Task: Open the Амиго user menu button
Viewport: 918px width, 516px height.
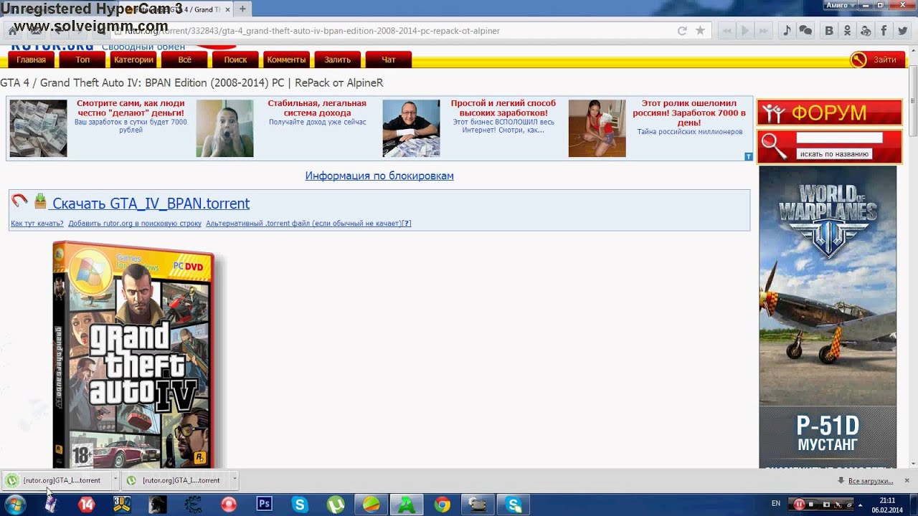Action: click(841, 5)
